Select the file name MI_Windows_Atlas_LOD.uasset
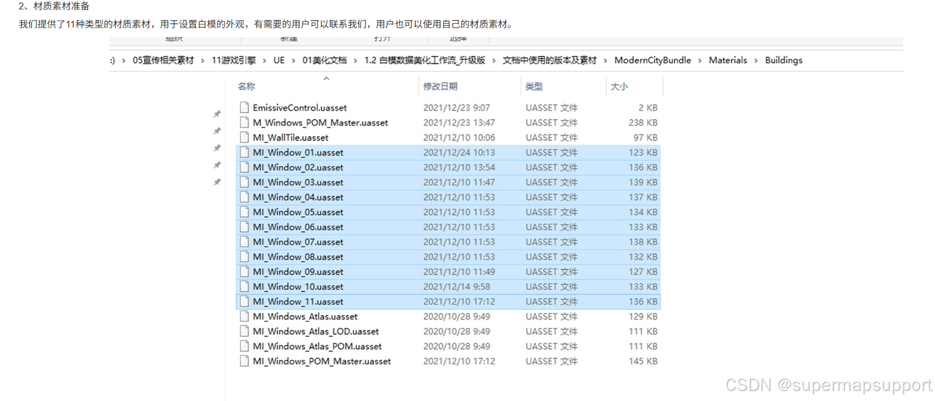935x401 pixels. 316,332
